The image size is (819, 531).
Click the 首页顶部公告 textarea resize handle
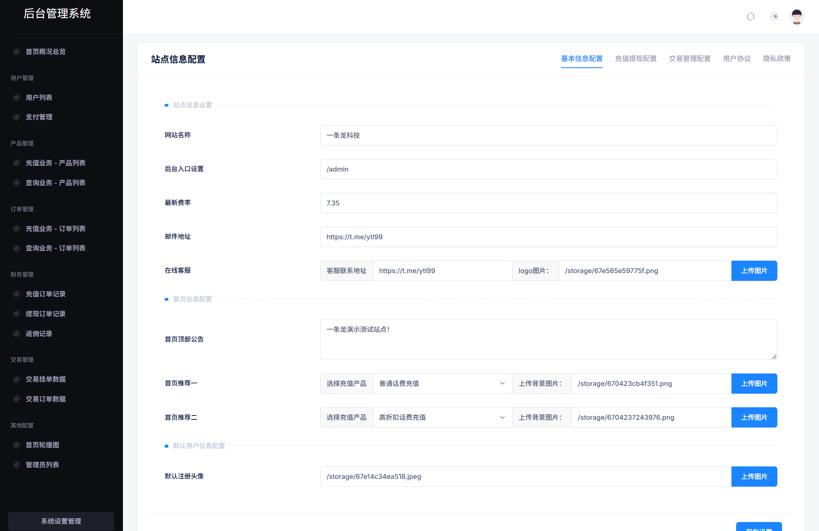click(x=774, y=357)
